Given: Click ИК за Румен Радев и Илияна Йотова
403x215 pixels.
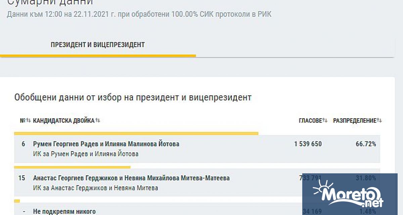Looking at the screenshot, I should (86, 154).
